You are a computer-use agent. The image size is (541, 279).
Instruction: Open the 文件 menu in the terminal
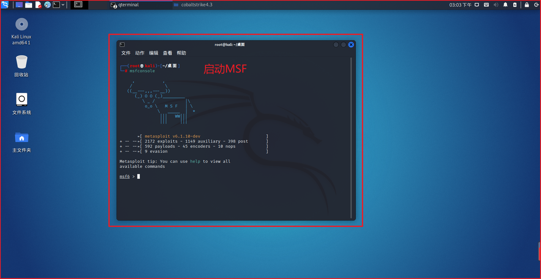tap(126, 53)
